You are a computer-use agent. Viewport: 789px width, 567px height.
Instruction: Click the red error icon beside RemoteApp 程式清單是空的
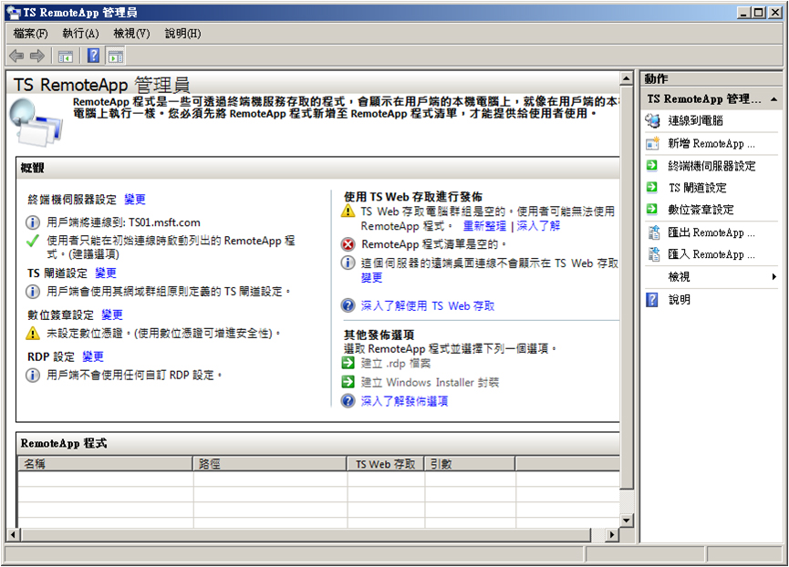[348, 245]
